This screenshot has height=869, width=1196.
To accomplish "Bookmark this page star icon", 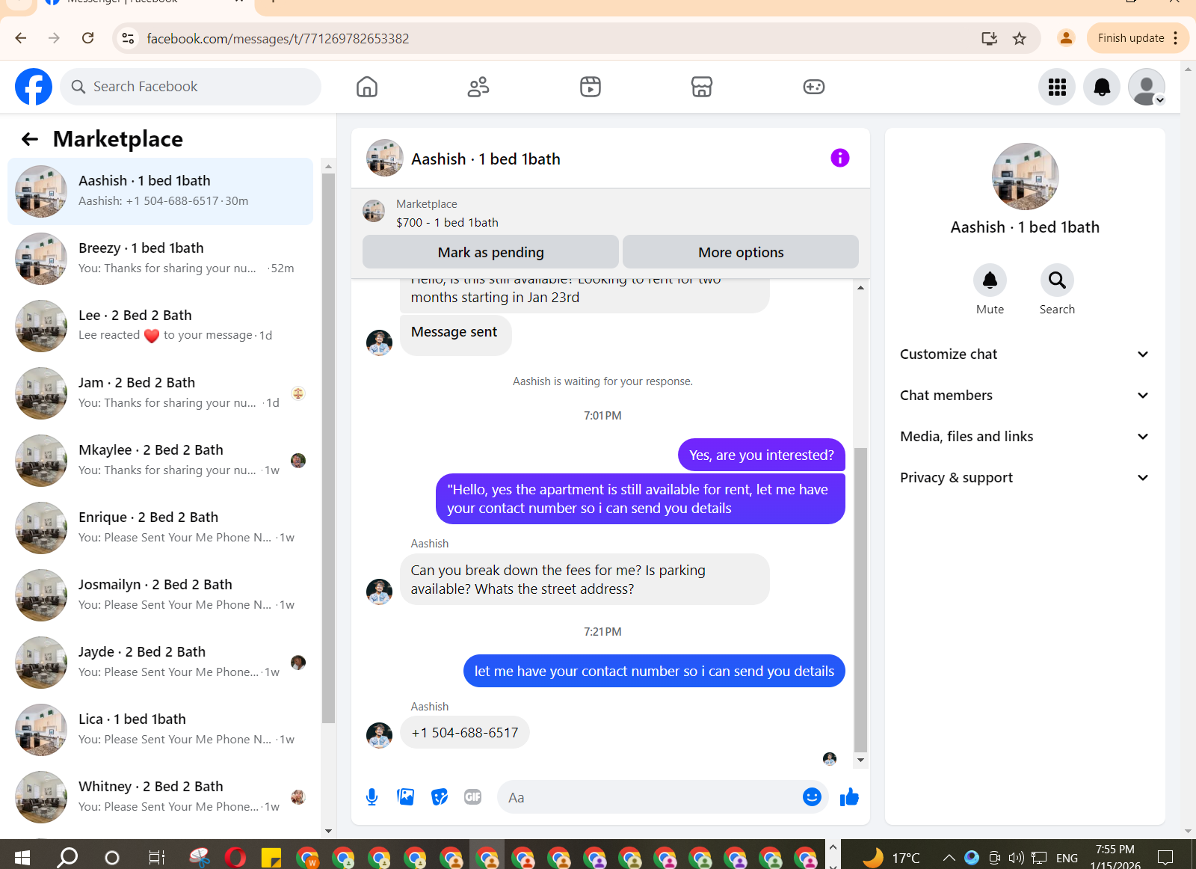I will pyautogui.click(x=1020, y=38).
